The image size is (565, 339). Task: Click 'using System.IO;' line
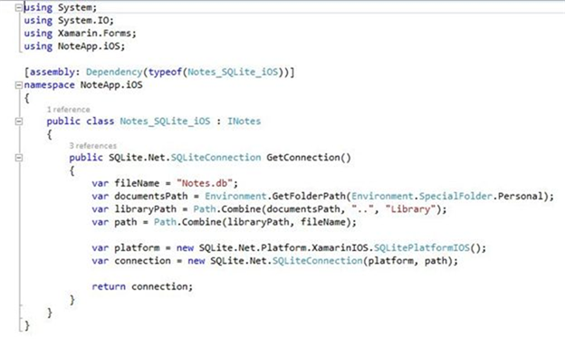pyautogui.click(x=69, y=21)
